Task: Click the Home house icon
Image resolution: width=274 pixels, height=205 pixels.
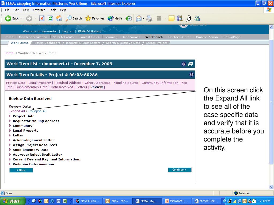Action: (59, 18)
